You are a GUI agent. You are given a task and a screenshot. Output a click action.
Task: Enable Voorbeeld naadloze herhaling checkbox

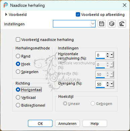tap(18, 40)
